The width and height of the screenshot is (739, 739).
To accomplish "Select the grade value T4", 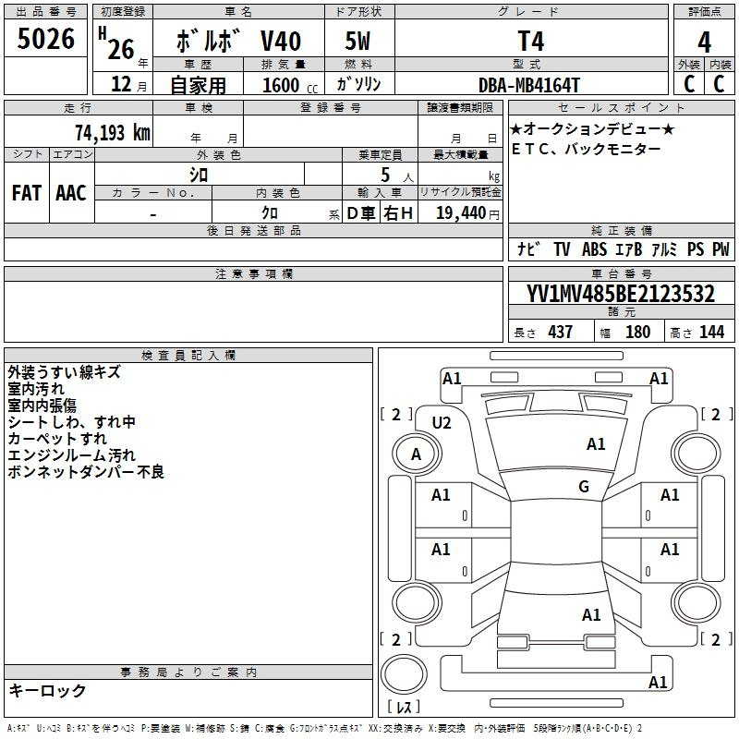I will click(530, 41).
